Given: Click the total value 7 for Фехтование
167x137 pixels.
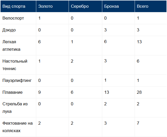Looking at the screenshot, I should 138,123.
